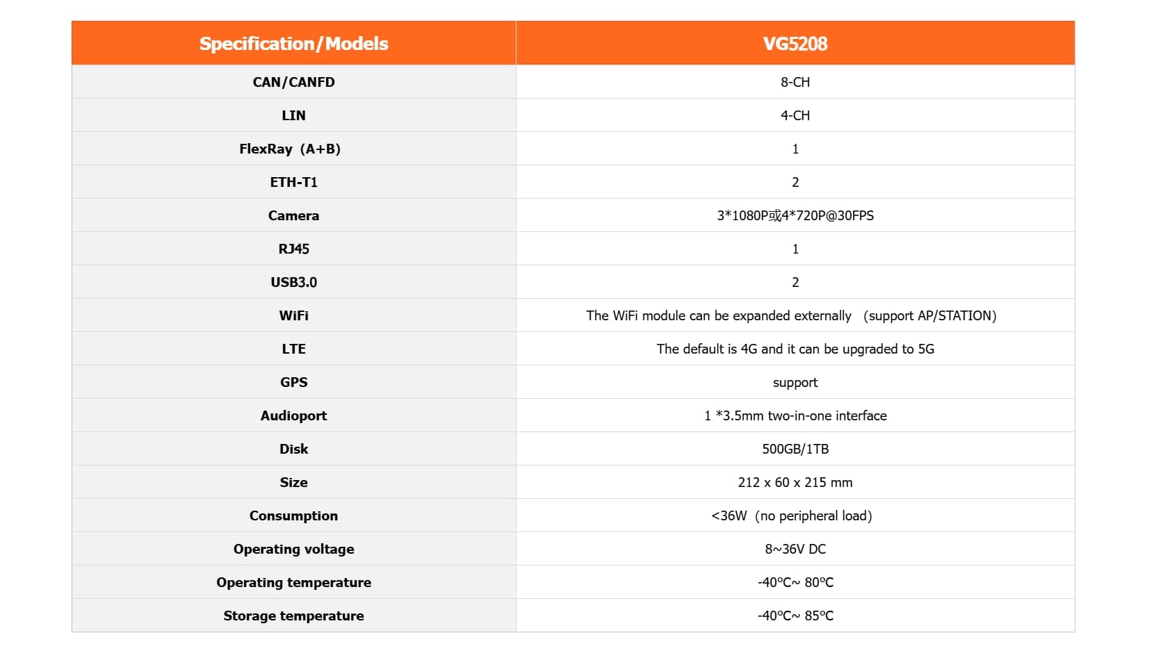Click the Consumption <36W value
The height and width of the screenshot is (660, 1154).
pos(791,515)
